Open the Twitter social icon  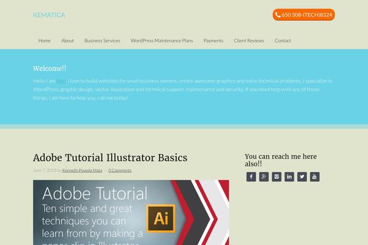pyautogui.click(x=302, y=177)
